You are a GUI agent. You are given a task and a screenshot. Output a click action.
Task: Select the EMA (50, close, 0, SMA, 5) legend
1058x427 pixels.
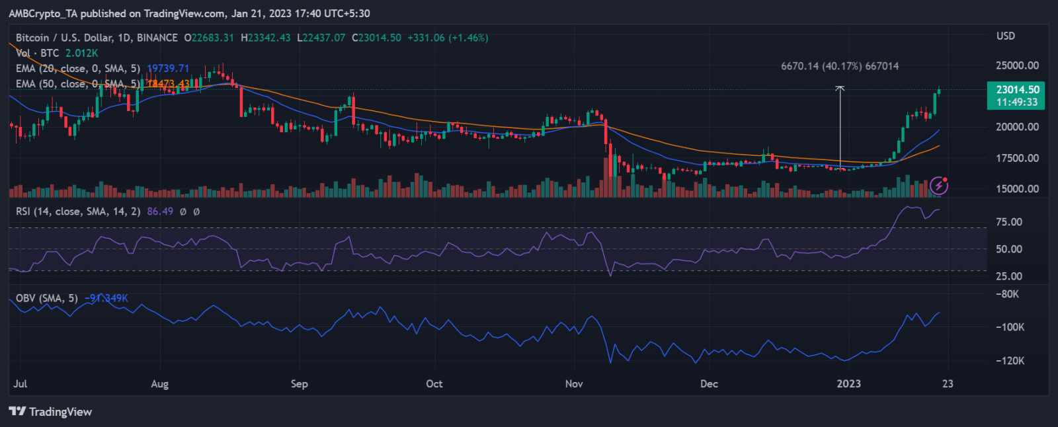78,83
